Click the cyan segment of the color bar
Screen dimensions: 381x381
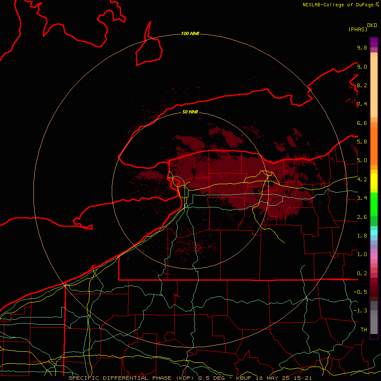374,233
